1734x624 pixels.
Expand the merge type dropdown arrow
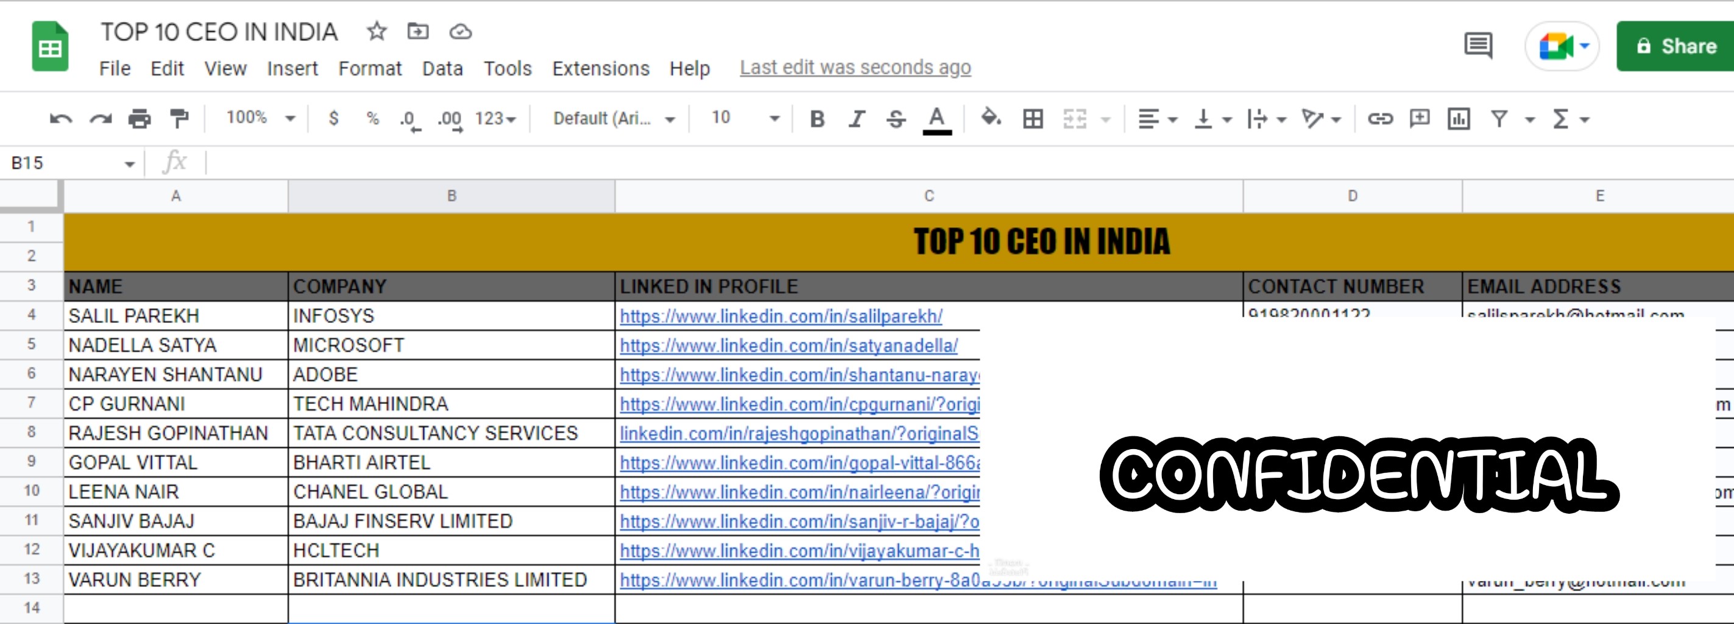(x=1105, y=120)
